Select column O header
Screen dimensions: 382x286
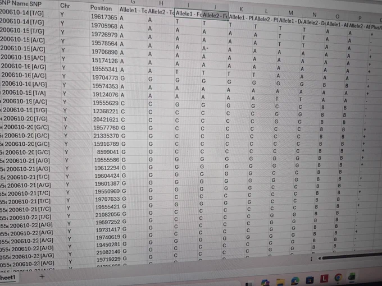(337, 16)
